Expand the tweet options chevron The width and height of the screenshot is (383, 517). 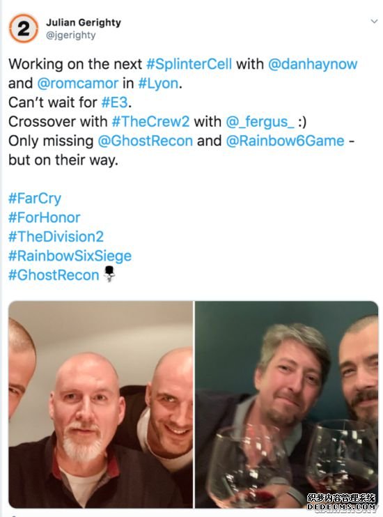374,22
